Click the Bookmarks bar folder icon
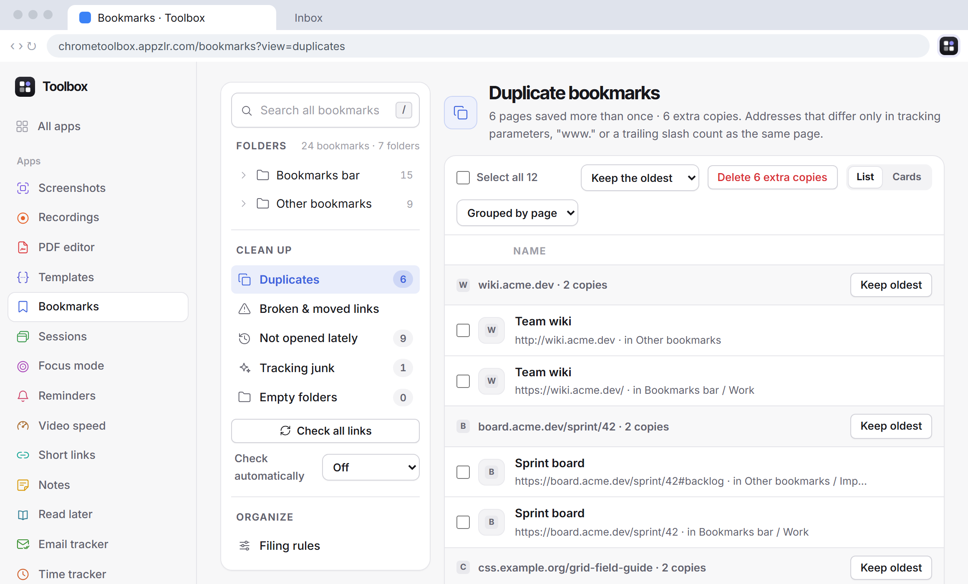The height and width of the screenshot is (584, 968). (x=263, y=175)
